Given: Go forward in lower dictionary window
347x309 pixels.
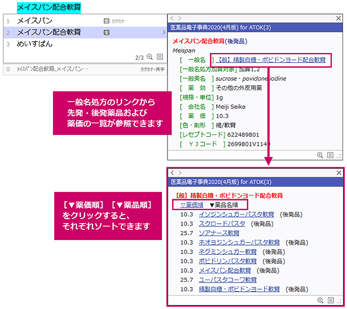Looking at the screenshot, I should point(180,173).
